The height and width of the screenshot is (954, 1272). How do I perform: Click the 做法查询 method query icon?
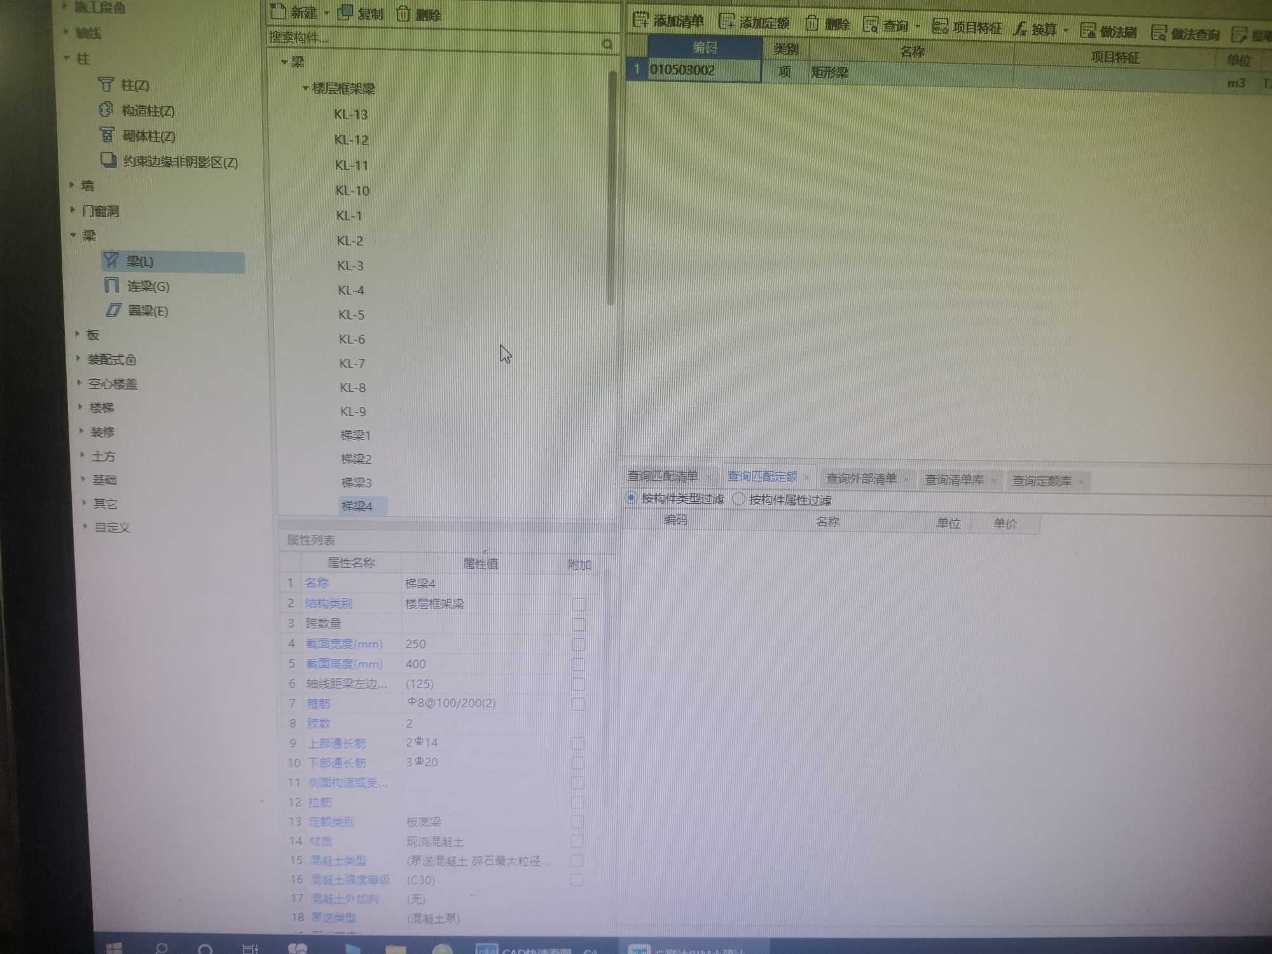click(1159, 32)
